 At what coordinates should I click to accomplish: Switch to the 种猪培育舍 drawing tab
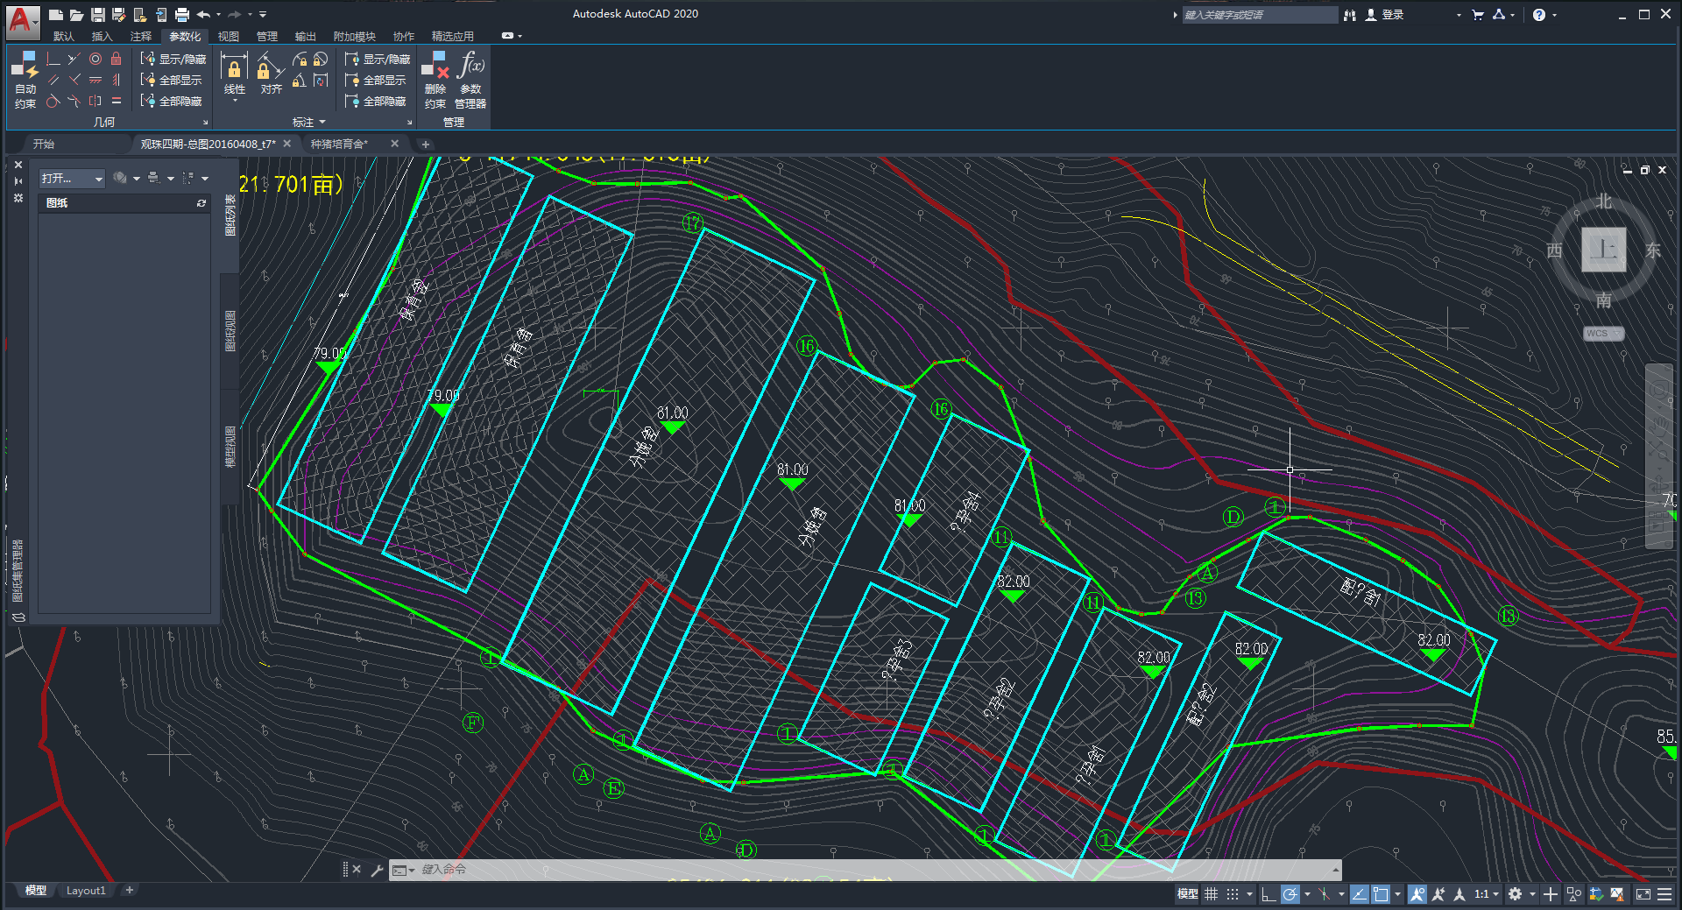click(x=340, y=144)
